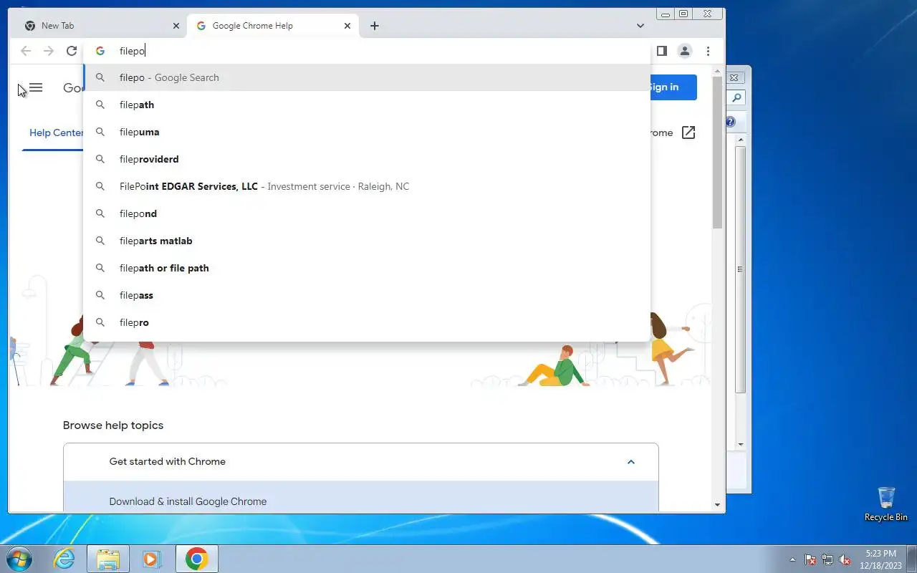Choose the 'filepath' suggestion
The height and width of the screenshot is (573, 917).
[367, 105]
